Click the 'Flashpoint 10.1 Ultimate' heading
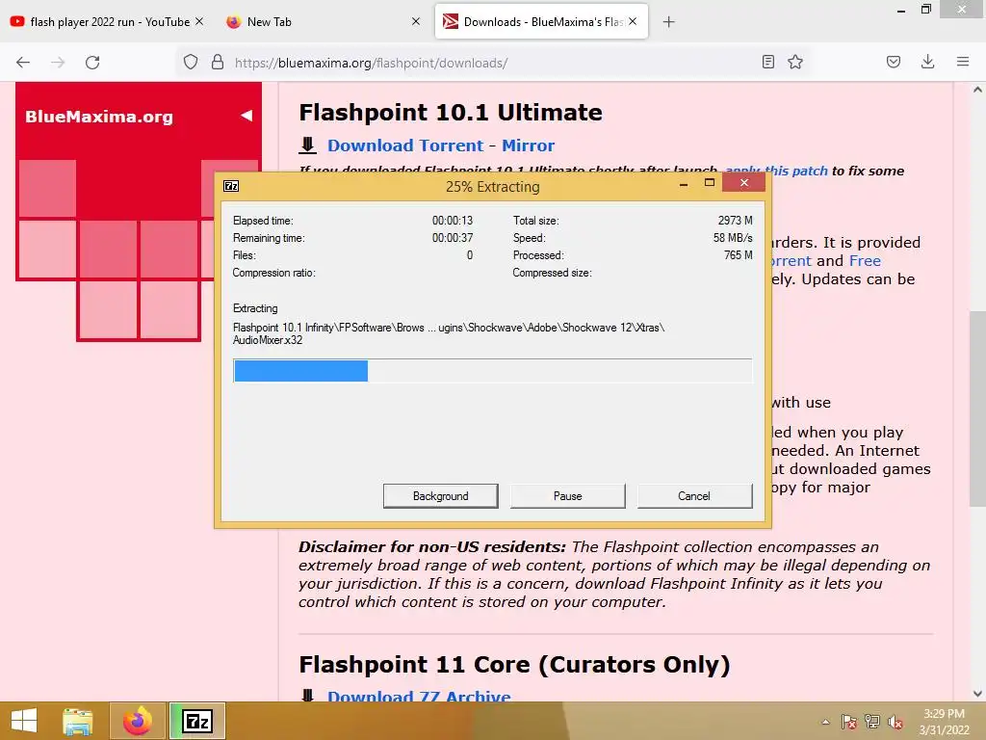Viewport: 986px width, 740px height. [x=451, y=112]
